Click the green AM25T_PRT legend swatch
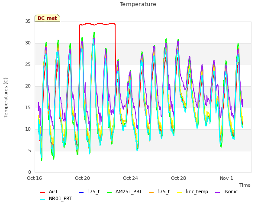This screenshot has height=207, width=277. pos(110,192)
